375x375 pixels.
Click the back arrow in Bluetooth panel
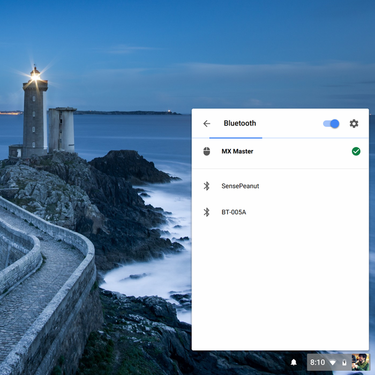[207, 124]
